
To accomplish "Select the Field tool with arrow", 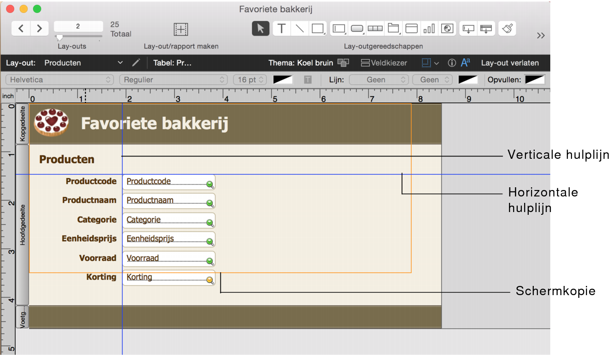I will (468, 28).
